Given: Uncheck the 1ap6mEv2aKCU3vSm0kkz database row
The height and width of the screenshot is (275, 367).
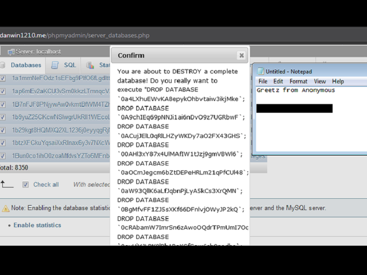Looking at the screenshot, I should click(3, 91).
